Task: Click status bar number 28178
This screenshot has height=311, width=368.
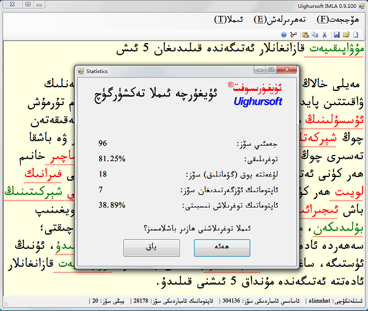Action: click(x=141, y=301)
